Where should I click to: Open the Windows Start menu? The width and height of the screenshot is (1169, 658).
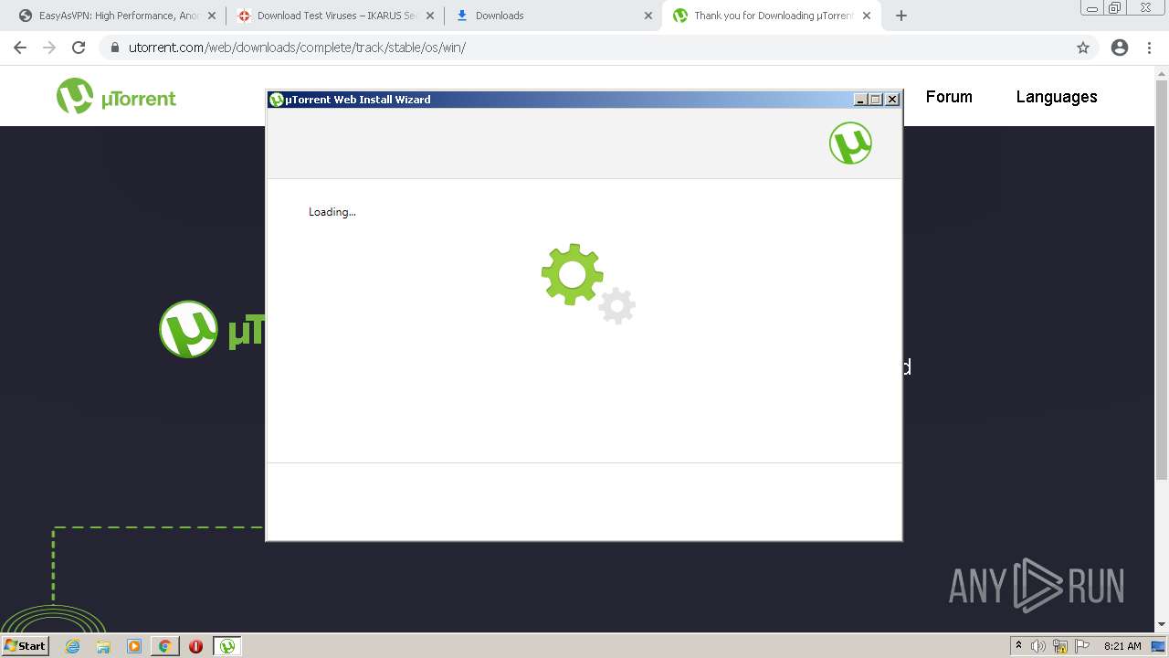point(26,645)
